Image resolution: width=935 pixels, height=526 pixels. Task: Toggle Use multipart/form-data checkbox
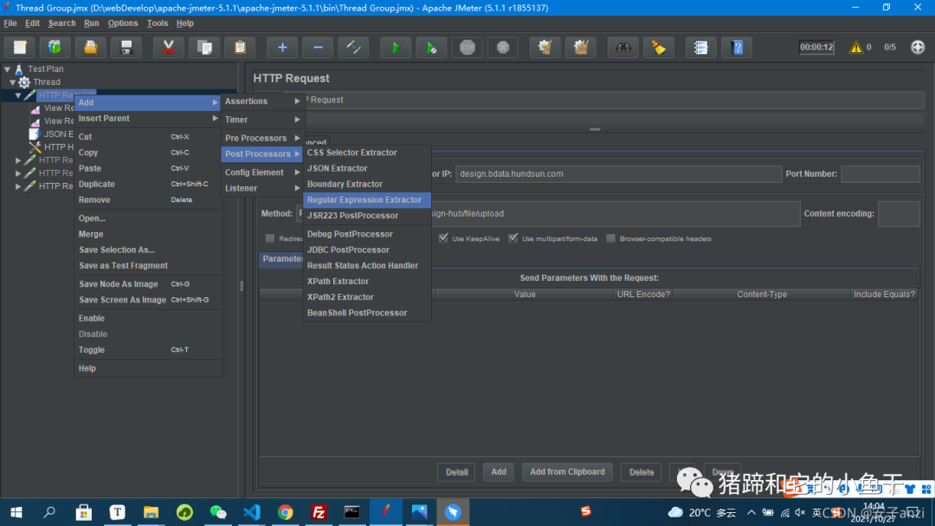(513, 238)
